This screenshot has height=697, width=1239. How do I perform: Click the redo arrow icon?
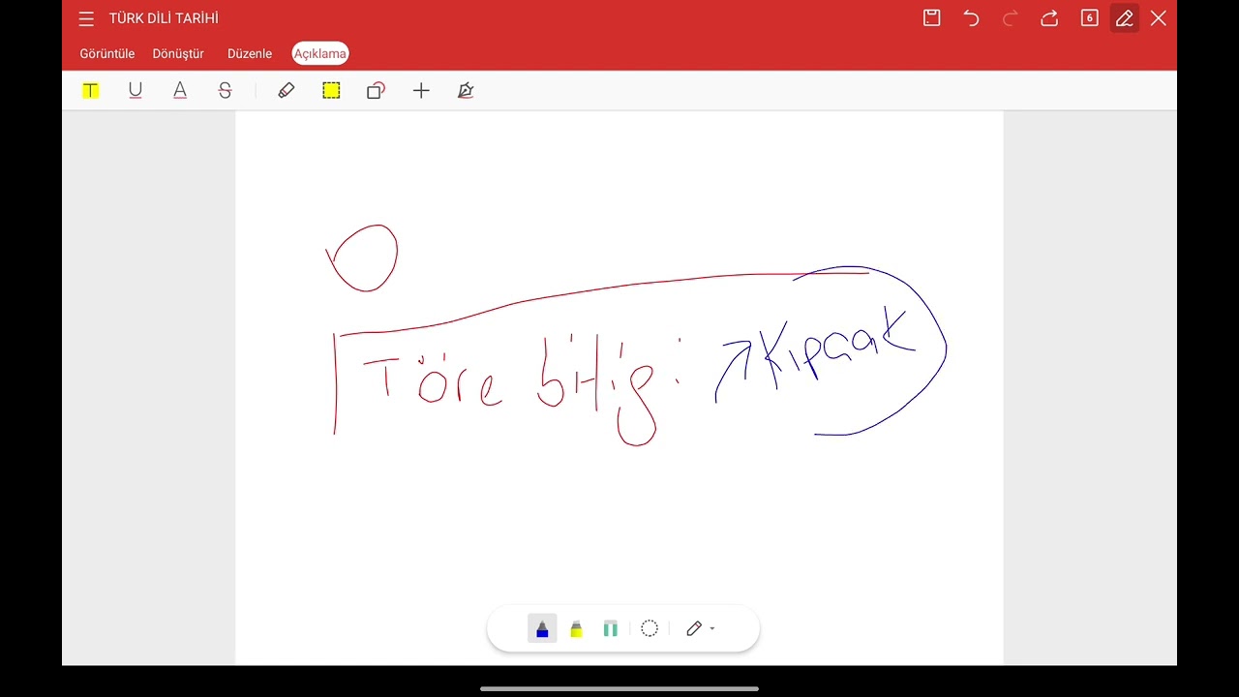(x=1011, y=18)
